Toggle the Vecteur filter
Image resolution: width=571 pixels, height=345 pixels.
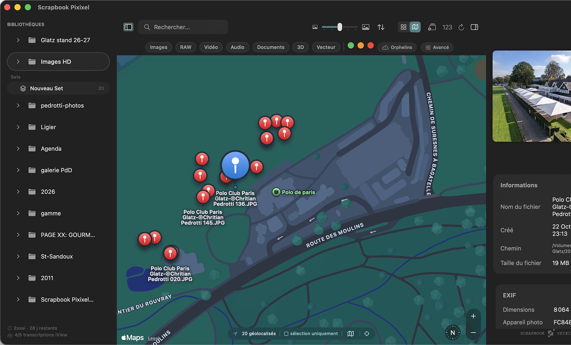click(326, 47)
